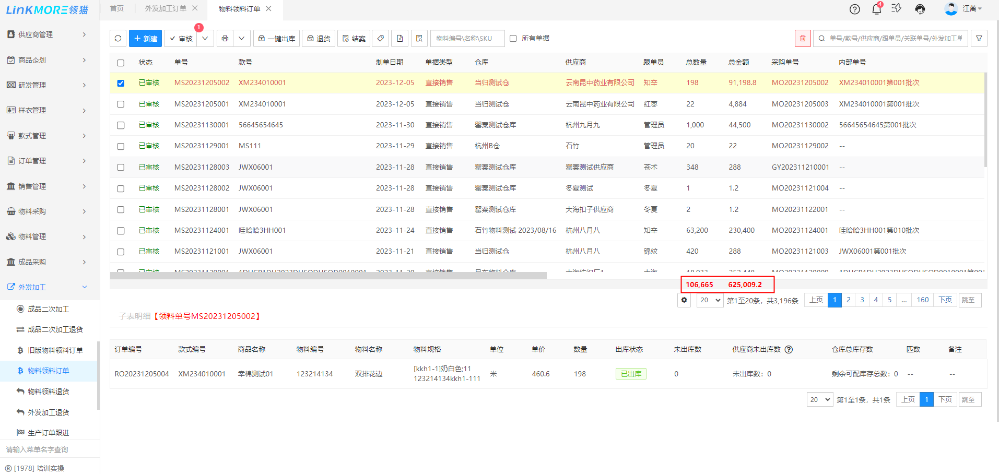
Task: Click the red trash delete icon
Action: tap(802, 38)
